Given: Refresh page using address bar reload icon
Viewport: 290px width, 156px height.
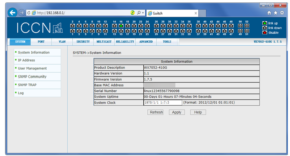Looking at the screenshot, I should pyautogui.click(x=28, y=13).
